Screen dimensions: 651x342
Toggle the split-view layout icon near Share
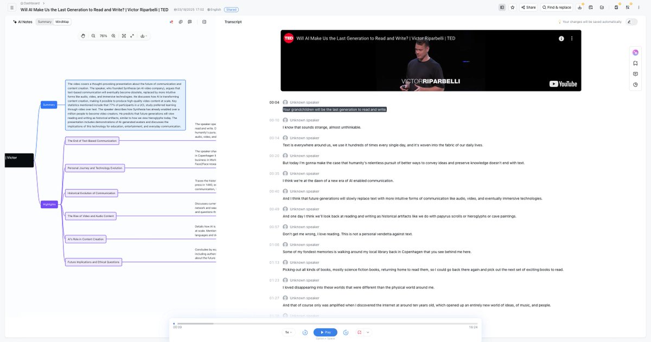click(502, 7)
